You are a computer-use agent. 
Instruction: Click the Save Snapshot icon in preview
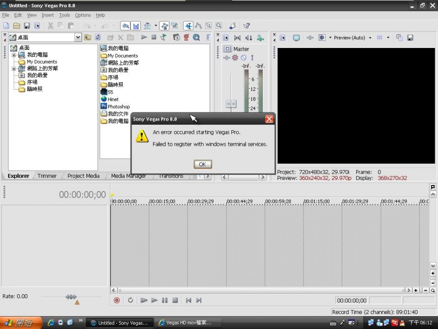pos(410,38)
